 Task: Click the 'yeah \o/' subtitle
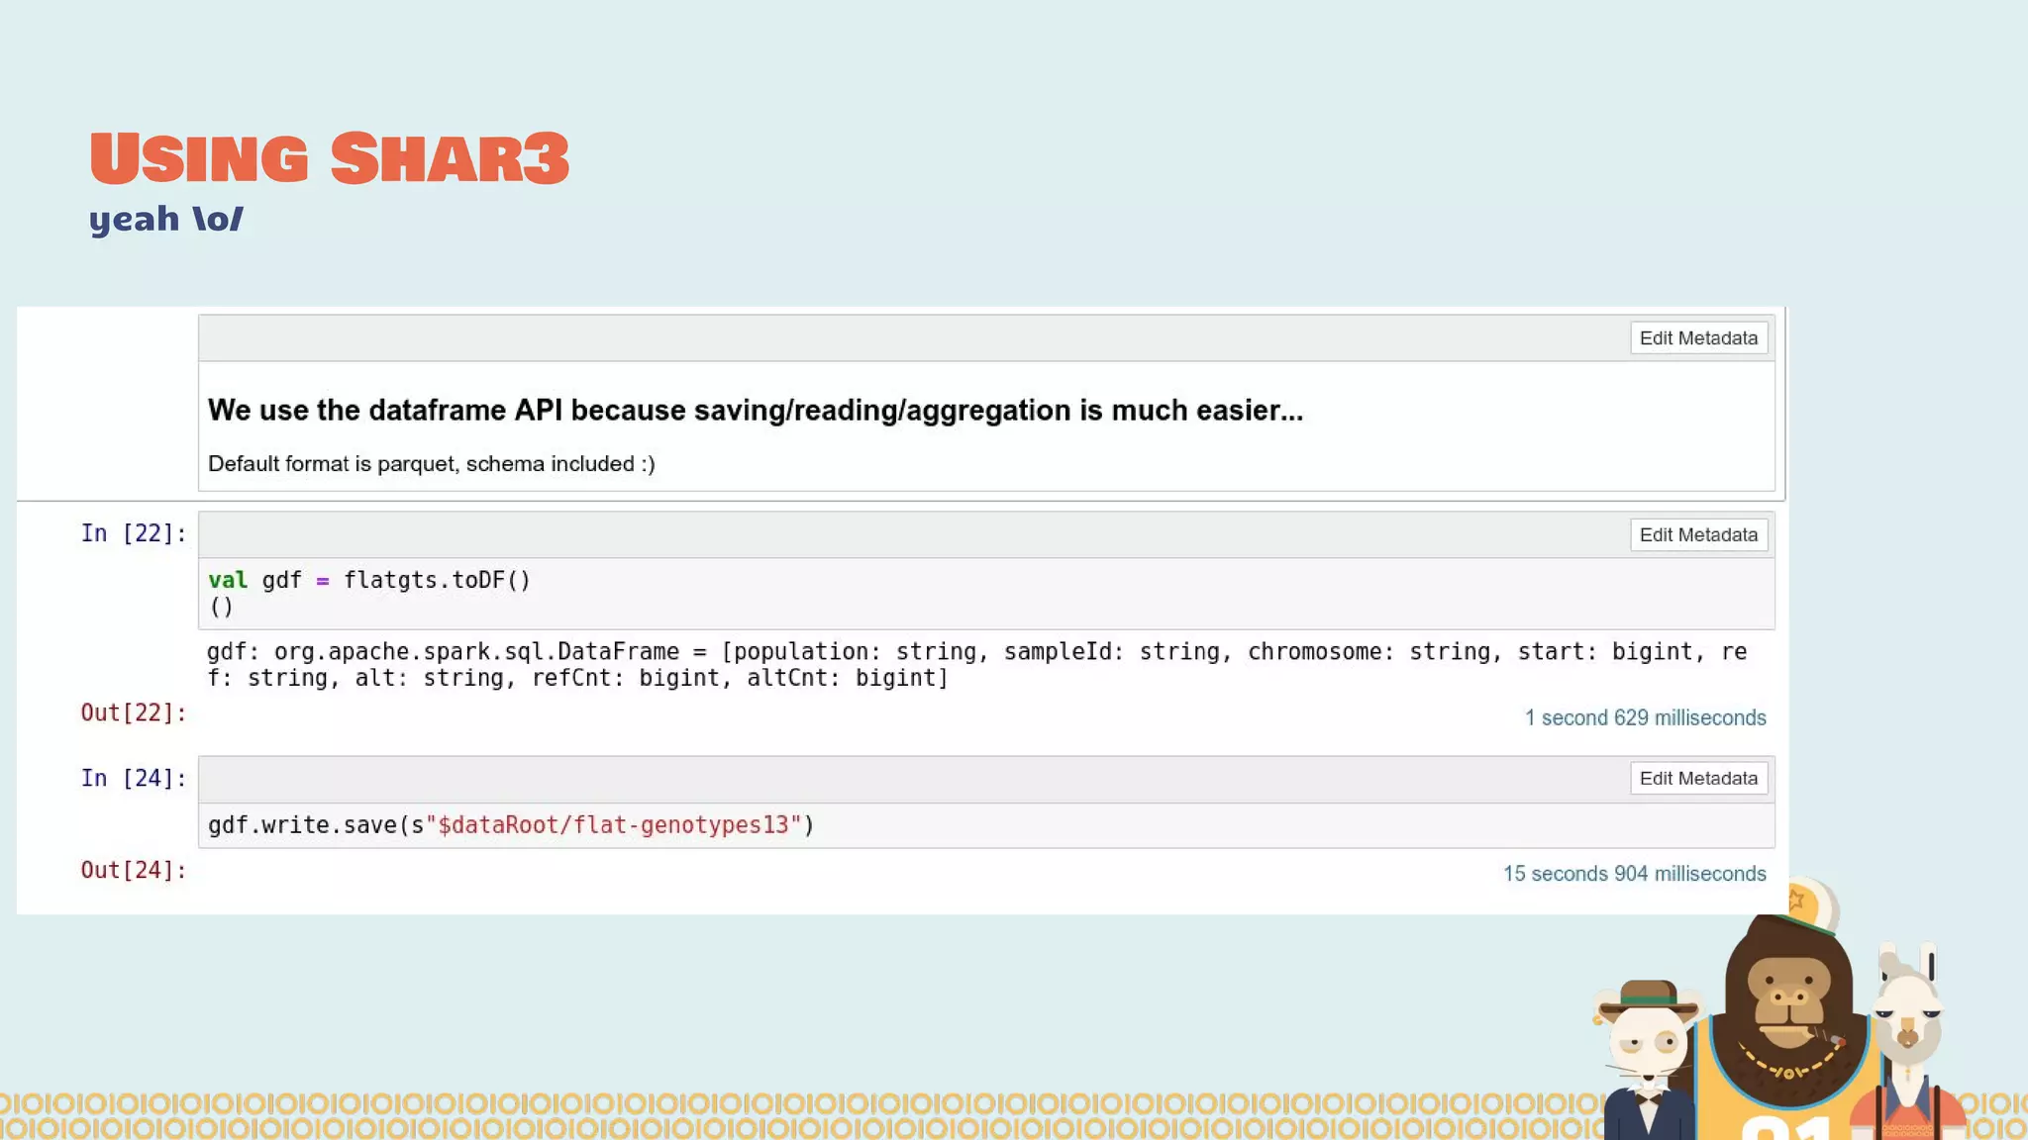pyautogui.click(x=165, y=219)
